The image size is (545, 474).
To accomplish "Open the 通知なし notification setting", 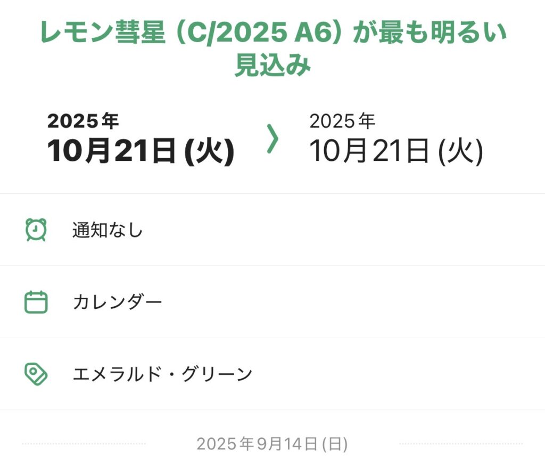I will click(108, 230).
